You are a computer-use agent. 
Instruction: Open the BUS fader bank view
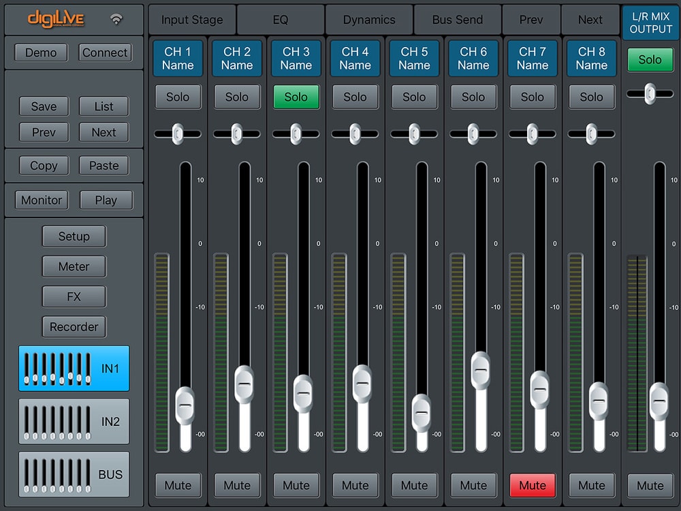(x=74, y=474)
